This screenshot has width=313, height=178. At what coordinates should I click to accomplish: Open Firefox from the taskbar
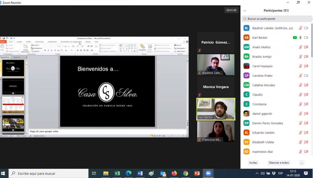pyautogui.click(x=174, y=173)
